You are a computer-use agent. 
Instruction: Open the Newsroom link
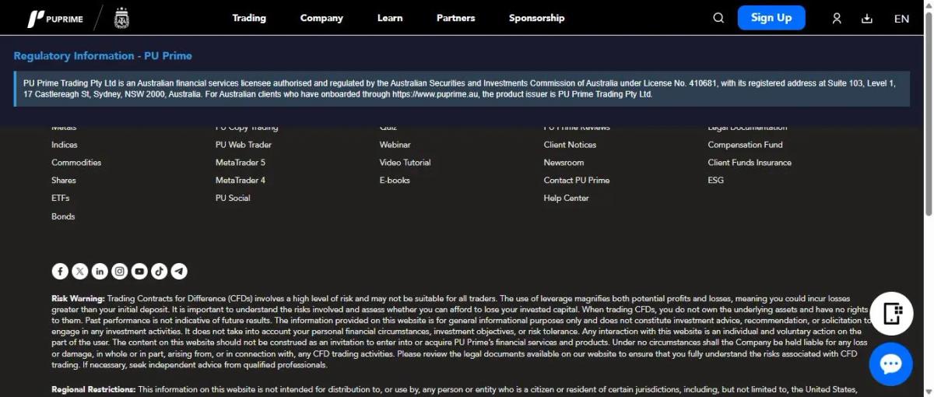564,163
